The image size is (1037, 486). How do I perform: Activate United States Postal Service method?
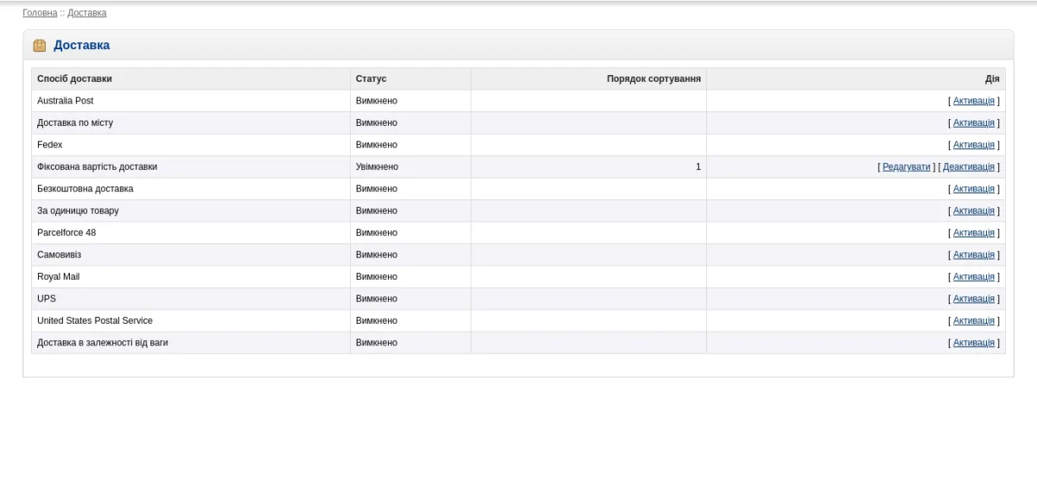point(974,321)
